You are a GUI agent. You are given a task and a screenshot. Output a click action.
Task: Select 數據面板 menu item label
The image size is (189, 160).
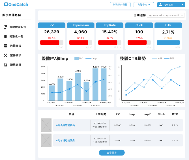click(16, 46)
